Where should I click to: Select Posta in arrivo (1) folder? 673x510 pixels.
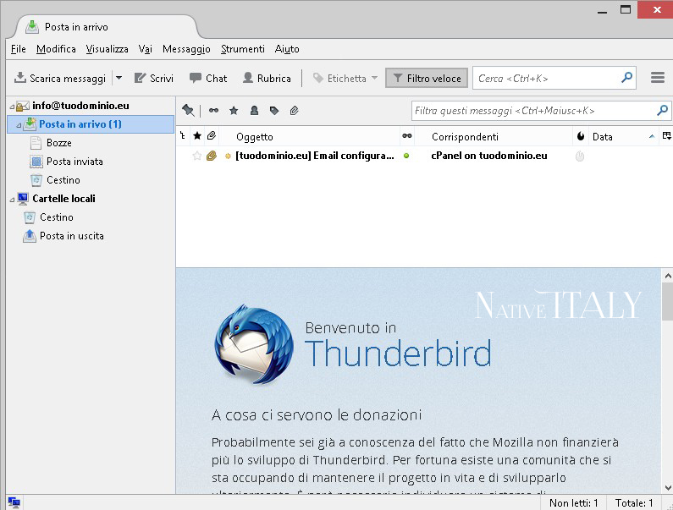(x=91, y=124)
